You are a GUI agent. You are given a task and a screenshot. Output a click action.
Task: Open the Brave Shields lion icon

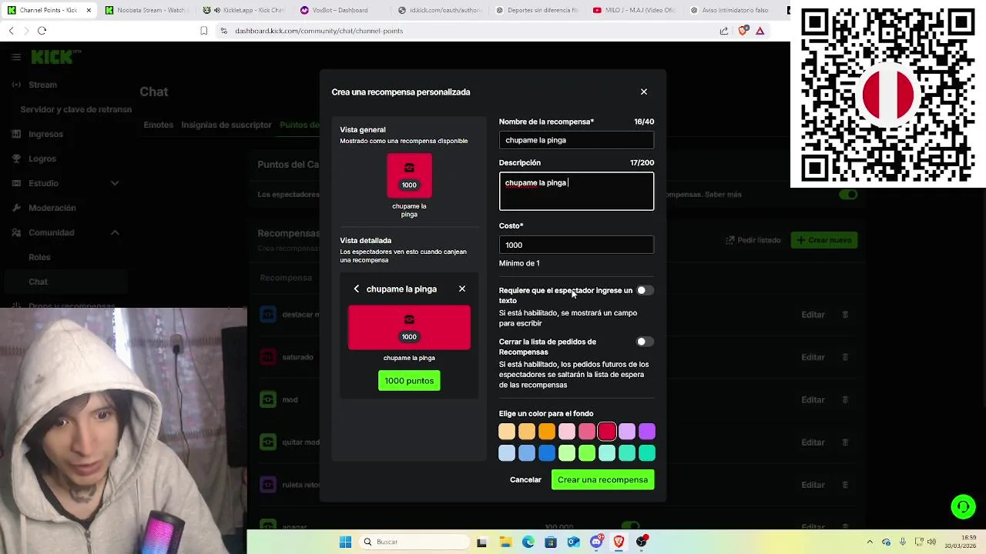(x=743, y=31)
